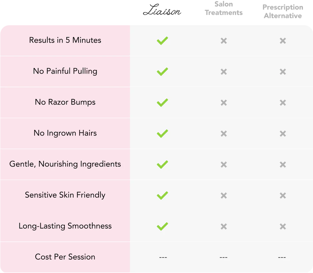Click the Results in 5 Minutes label
This screenshot has height=273, width=313.
tap(65, 40)
